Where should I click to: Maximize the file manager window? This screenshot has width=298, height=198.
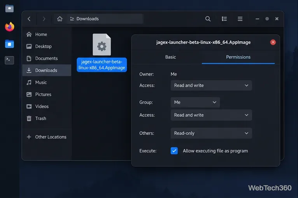(x=267, y=19)
